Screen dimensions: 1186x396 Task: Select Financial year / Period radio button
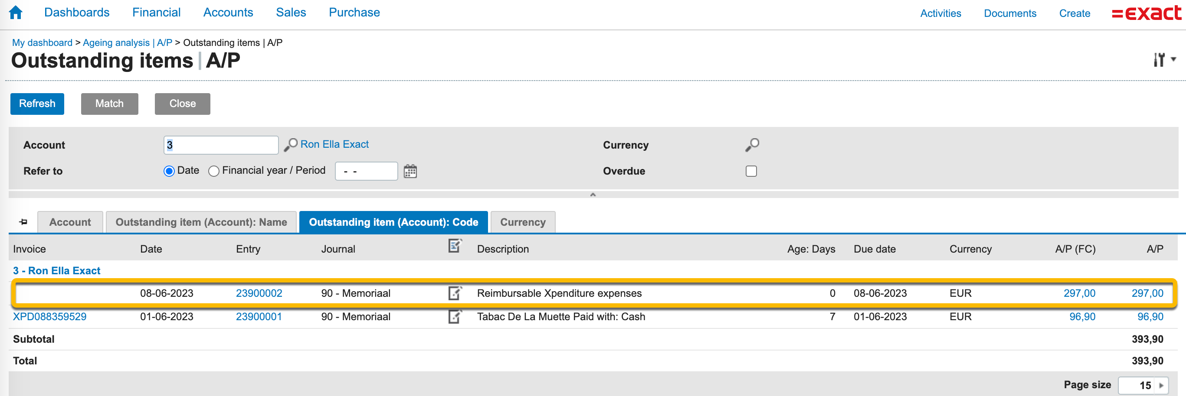pos(213,171)
